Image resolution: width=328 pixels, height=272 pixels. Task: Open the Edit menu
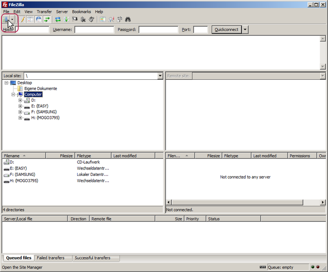tap(17, 12)
